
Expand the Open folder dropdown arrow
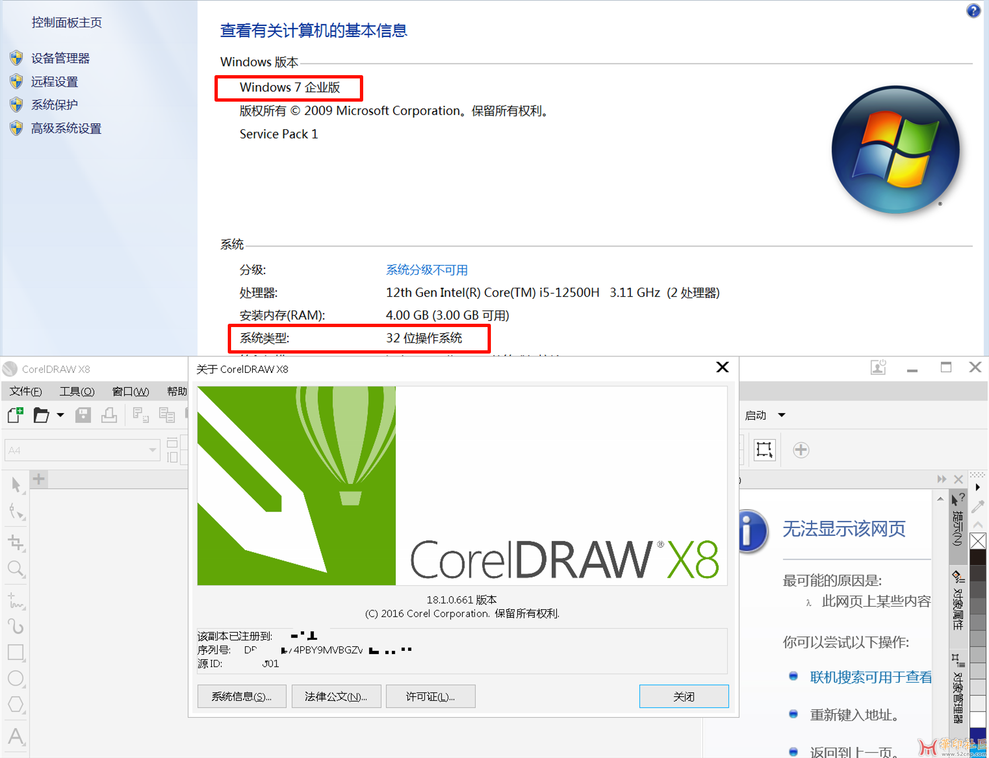(60, 414)
